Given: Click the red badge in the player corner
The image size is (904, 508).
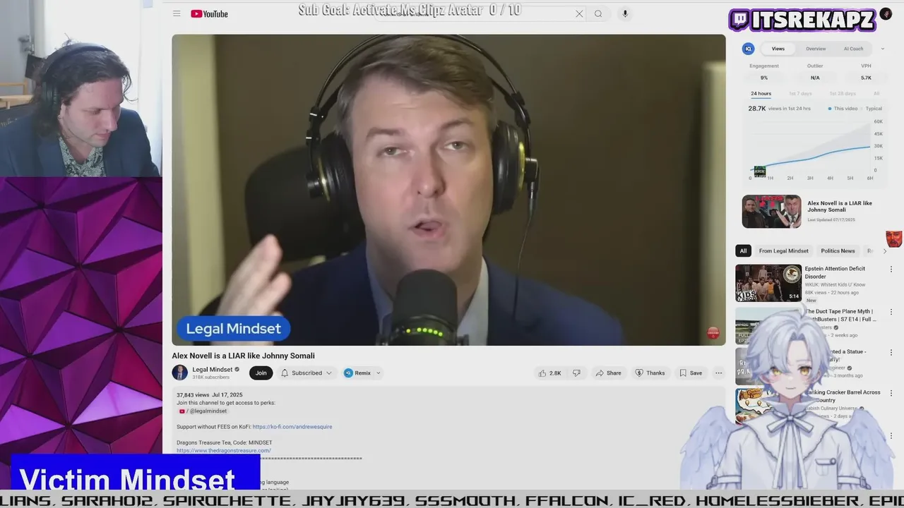Looking at the screenshot, I should click(x=713, y=333).
